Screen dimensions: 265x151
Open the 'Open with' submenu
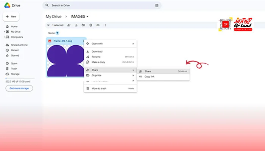pos(110,43)
